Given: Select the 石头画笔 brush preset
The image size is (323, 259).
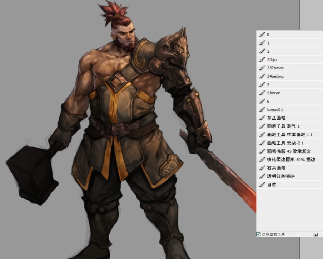Looking at the screenshot, I should click(290, 168).
